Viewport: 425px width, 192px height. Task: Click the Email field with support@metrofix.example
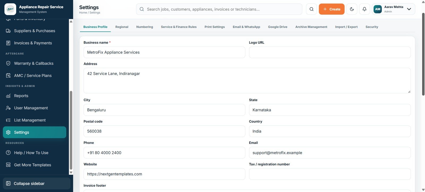click(330, 153)
